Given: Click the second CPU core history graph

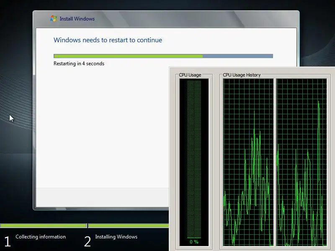Looking at the screenshot, I should click(301, 162).
